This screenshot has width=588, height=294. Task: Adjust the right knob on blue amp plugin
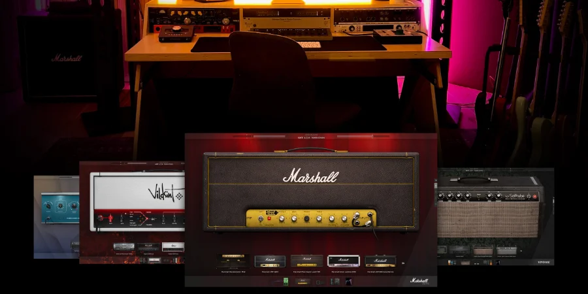coord(74,206)
